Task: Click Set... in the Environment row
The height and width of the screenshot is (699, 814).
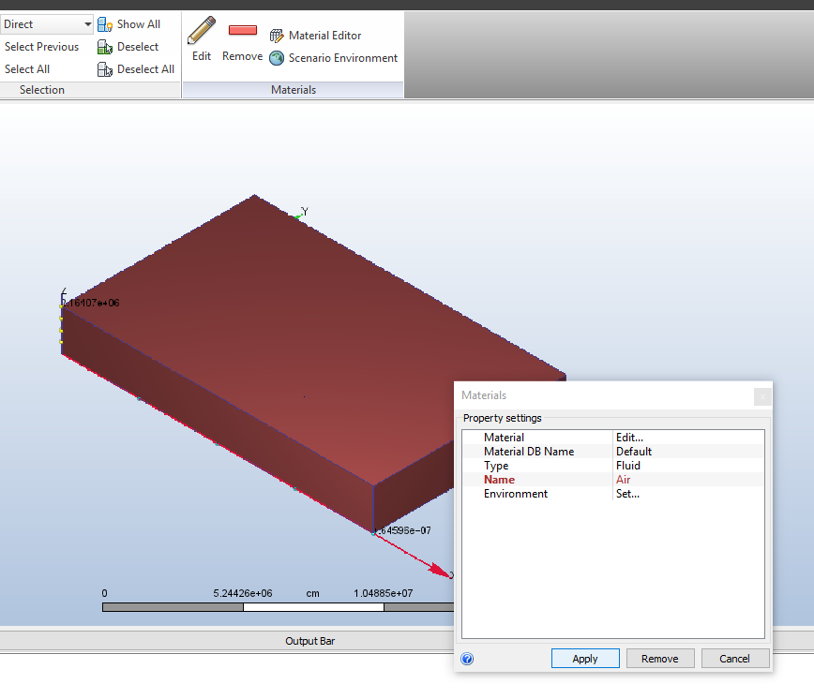Action: [627, 494]
